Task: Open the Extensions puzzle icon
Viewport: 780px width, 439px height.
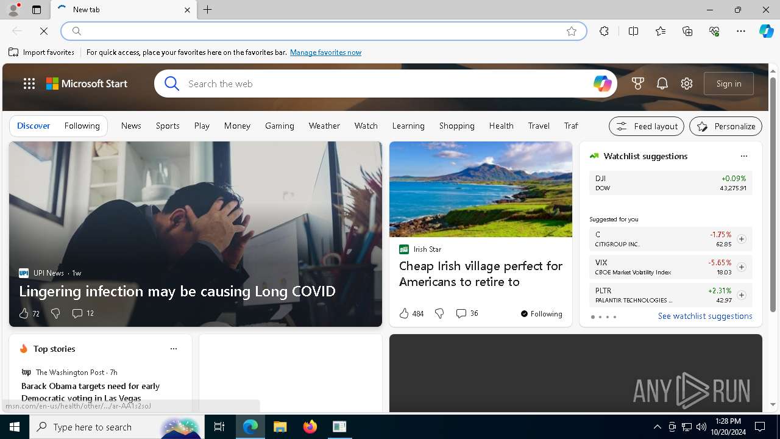Action: 604,31
